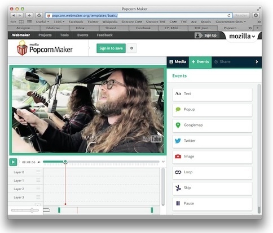This screenshot has width=273, height=233.
Task: Open downloads button beside Reader
Action: point(256,15)
